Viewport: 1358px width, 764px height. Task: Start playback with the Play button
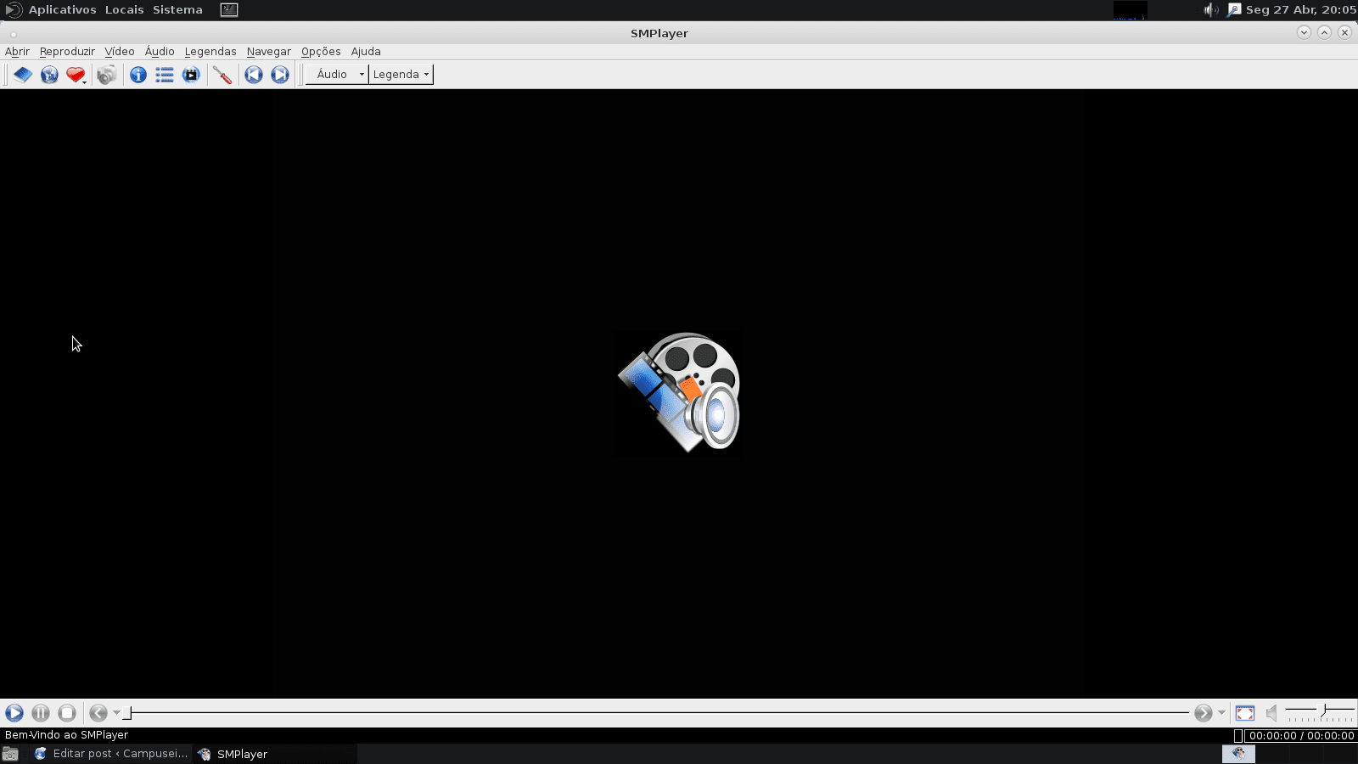point(14,713)
